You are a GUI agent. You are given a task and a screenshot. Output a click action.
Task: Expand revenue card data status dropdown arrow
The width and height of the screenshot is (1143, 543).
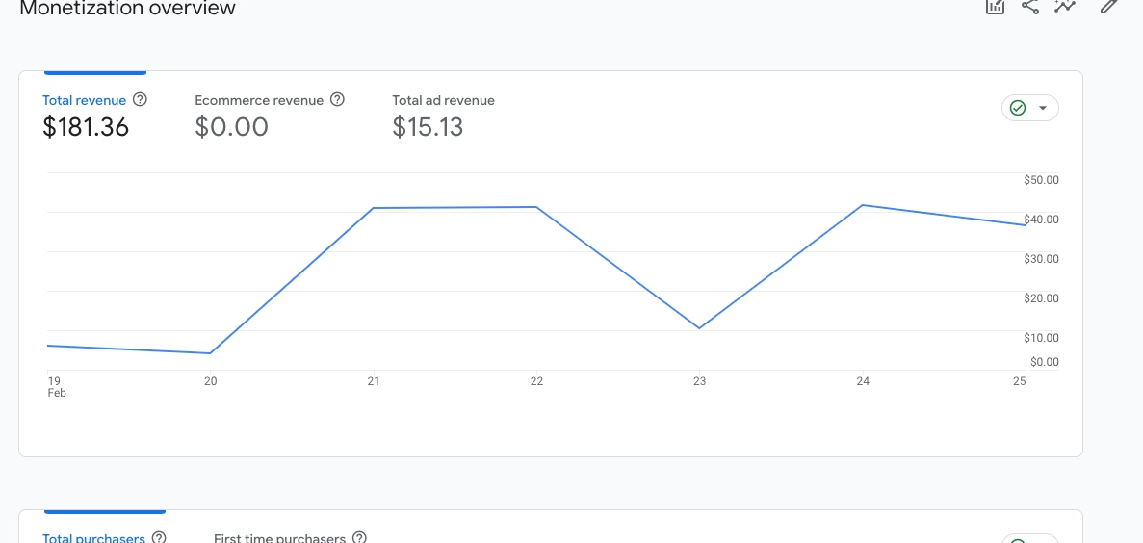[1043, 108]
